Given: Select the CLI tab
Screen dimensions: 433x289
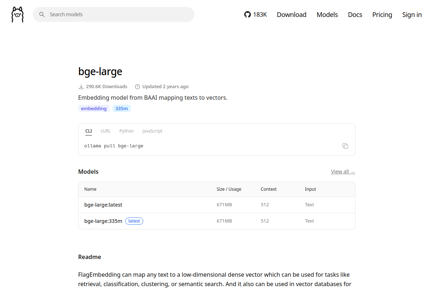Looking at the screenshot, I should click(89, 131).
